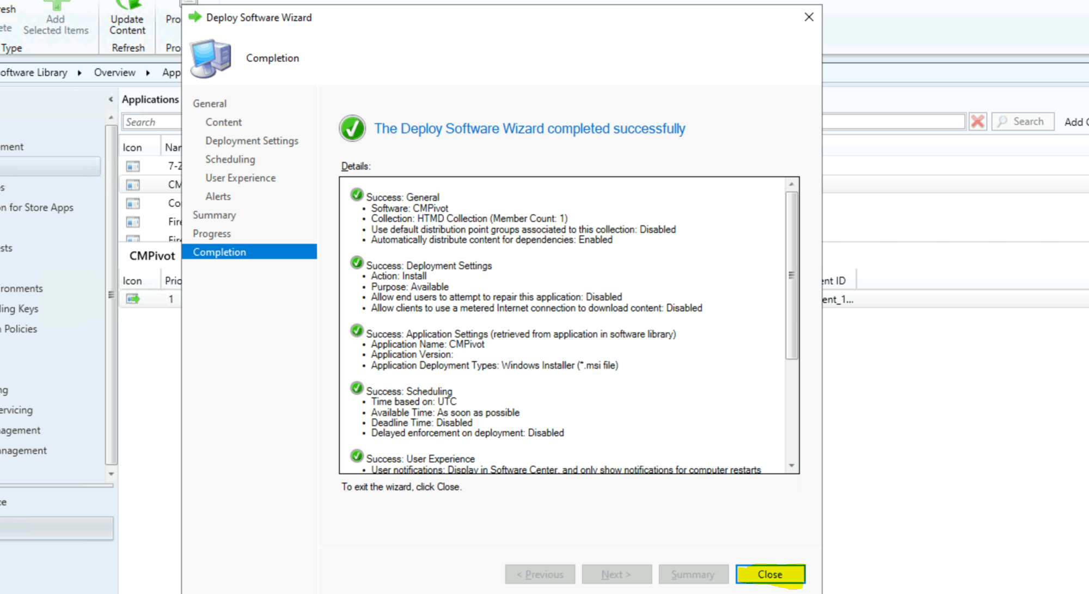Viewport: 1089px width, 594px height.
Task: Click the CMPivot application row icon
Action: point(133,185)
